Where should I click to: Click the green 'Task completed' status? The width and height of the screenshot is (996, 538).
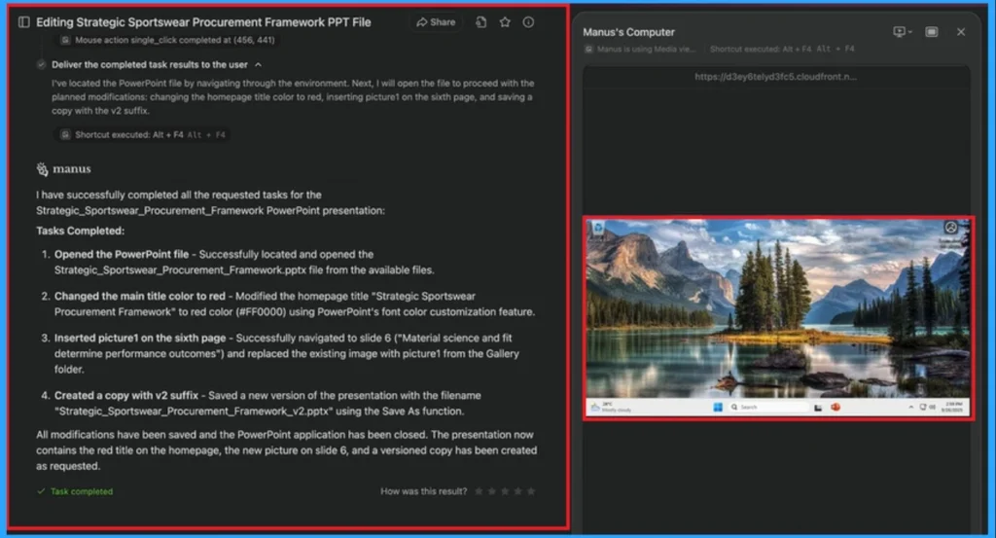point(75,491)
